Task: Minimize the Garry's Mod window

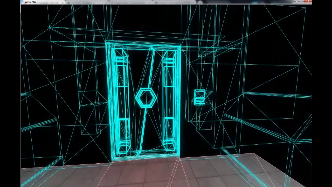Action: 296,2
